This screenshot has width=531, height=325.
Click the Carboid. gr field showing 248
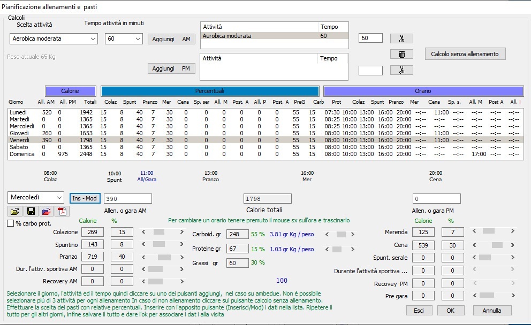[237, 234]
